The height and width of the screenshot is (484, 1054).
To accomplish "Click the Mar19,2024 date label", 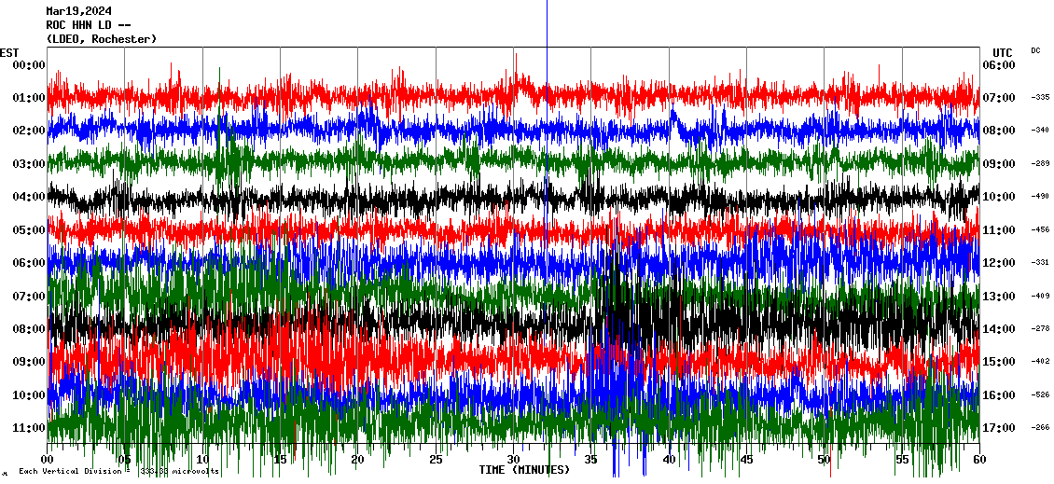I will pos(78,11).
